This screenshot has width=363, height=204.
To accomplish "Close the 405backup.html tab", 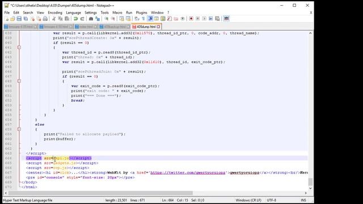I will [128, 27].
